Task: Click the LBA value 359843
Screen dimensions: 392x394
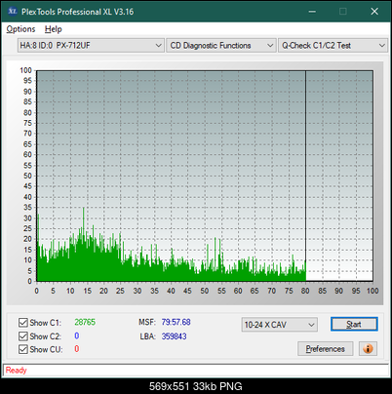Action: click(x=175, y=336)
